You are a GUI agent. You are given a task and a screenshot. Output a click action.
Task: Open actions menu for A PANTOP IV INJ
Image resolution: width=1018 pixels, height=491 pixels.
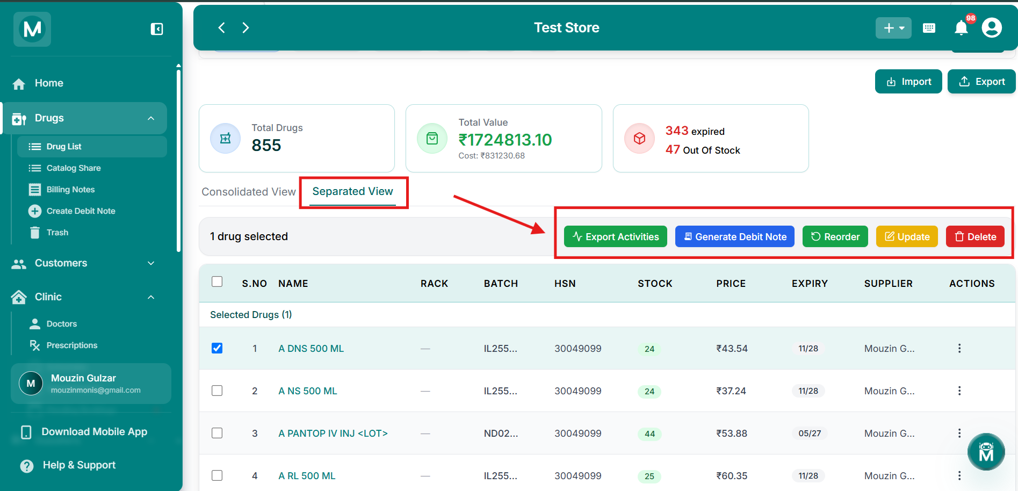pyautogui.click(x=959, y=433)
